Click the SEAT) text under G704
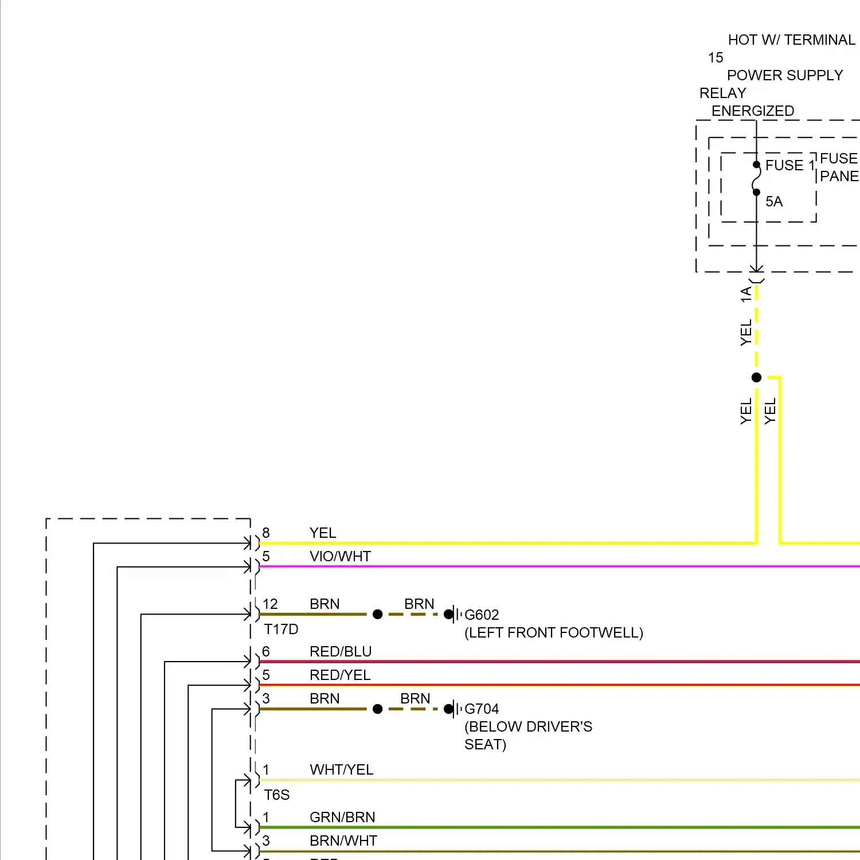 coord(485,744)
